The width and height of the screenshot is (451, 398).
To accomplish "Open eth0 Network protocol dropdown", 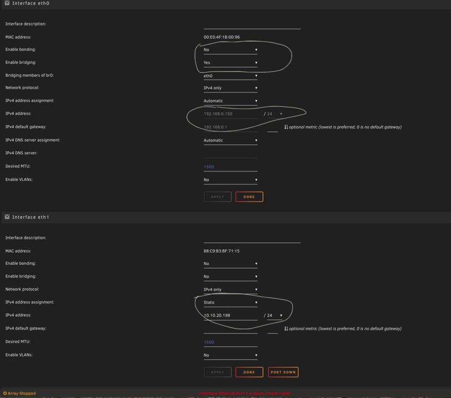I will click(x=231, y=88).
